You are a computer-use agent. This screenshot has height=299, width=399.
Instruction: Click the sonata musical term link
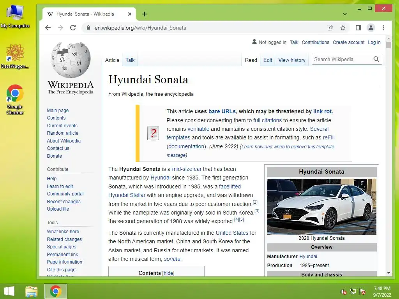click(172, 259)
